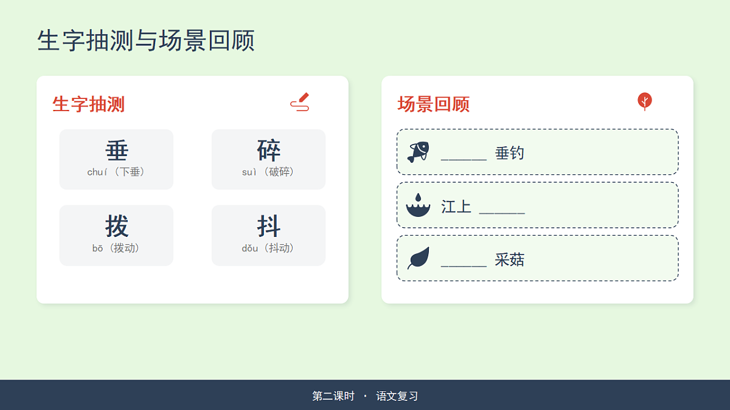
Task: Click the red leaf tree icon
Action: [x=645, y=101]
